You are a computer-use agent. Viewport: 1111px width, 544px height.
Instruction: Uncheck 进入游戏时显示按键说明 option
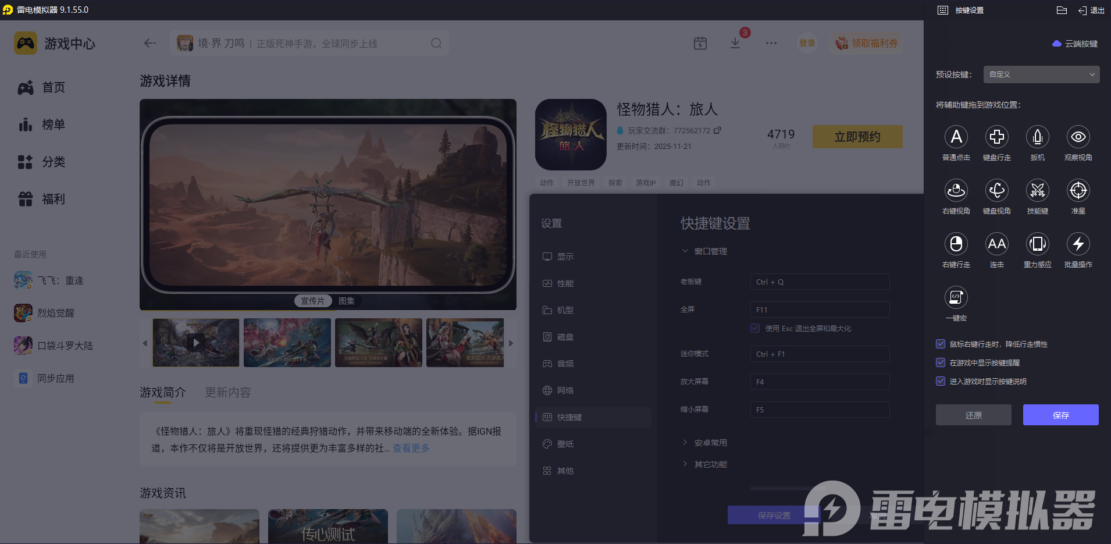tap(941, 381)
